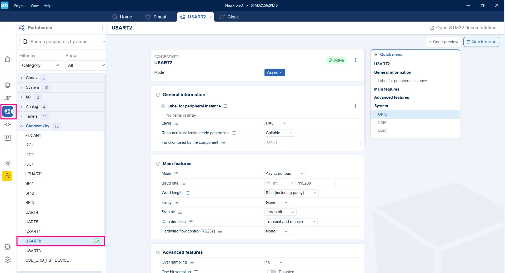Open USART2 card three-dot menu

coord(355,60)
